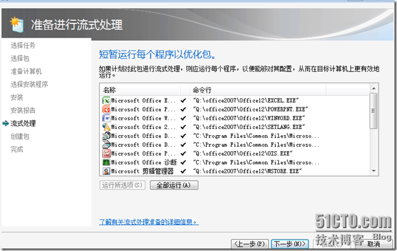Screen dimensions: 397x251
Task: Click the PowerPoint icon in the list
Action: click(106, 109)
